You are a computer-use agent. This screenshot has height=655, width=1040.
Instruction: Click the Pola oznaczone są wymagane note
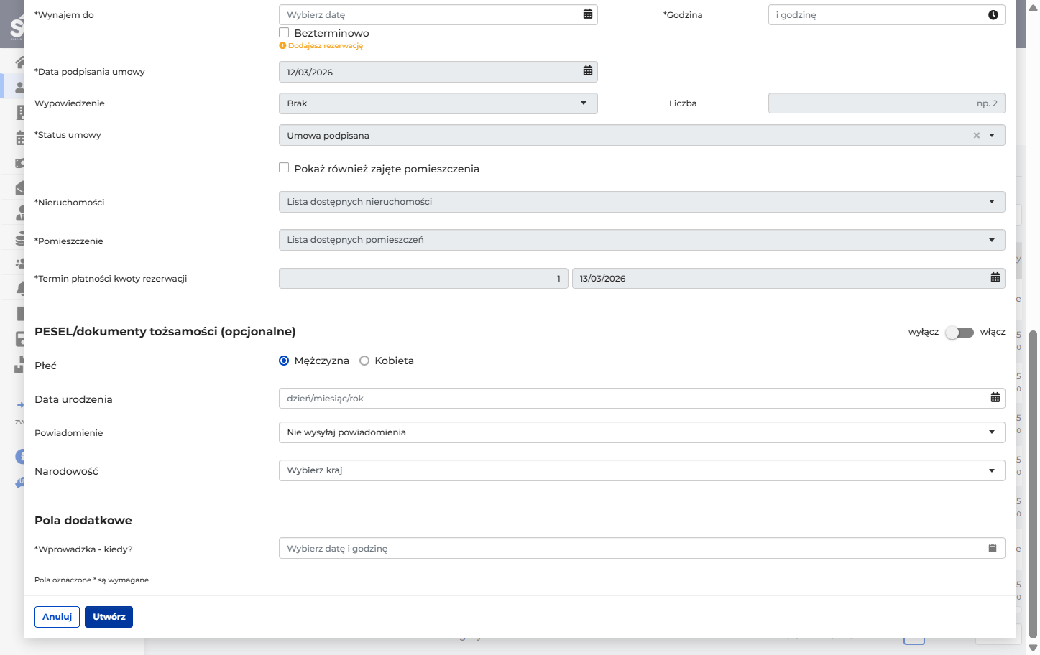[91, 580]
